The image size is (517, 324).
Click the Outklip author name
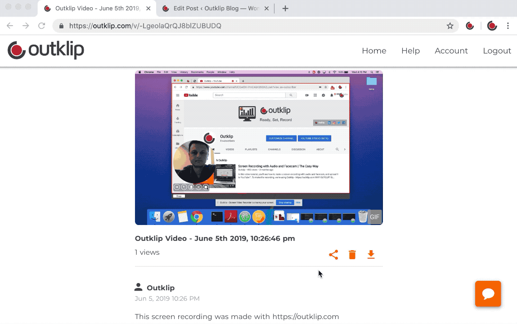click(161, 288)
